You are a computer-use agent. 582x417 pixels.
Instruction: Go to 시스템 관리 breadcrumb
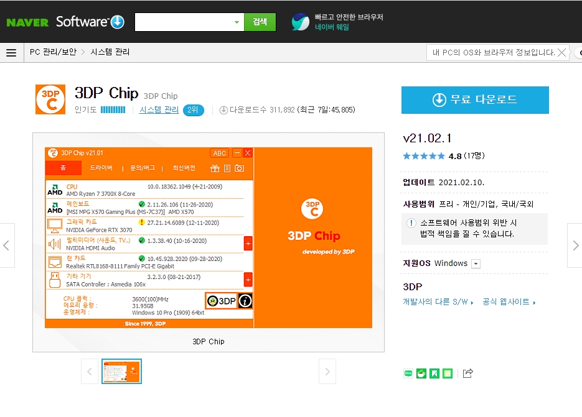coord(110,52)
